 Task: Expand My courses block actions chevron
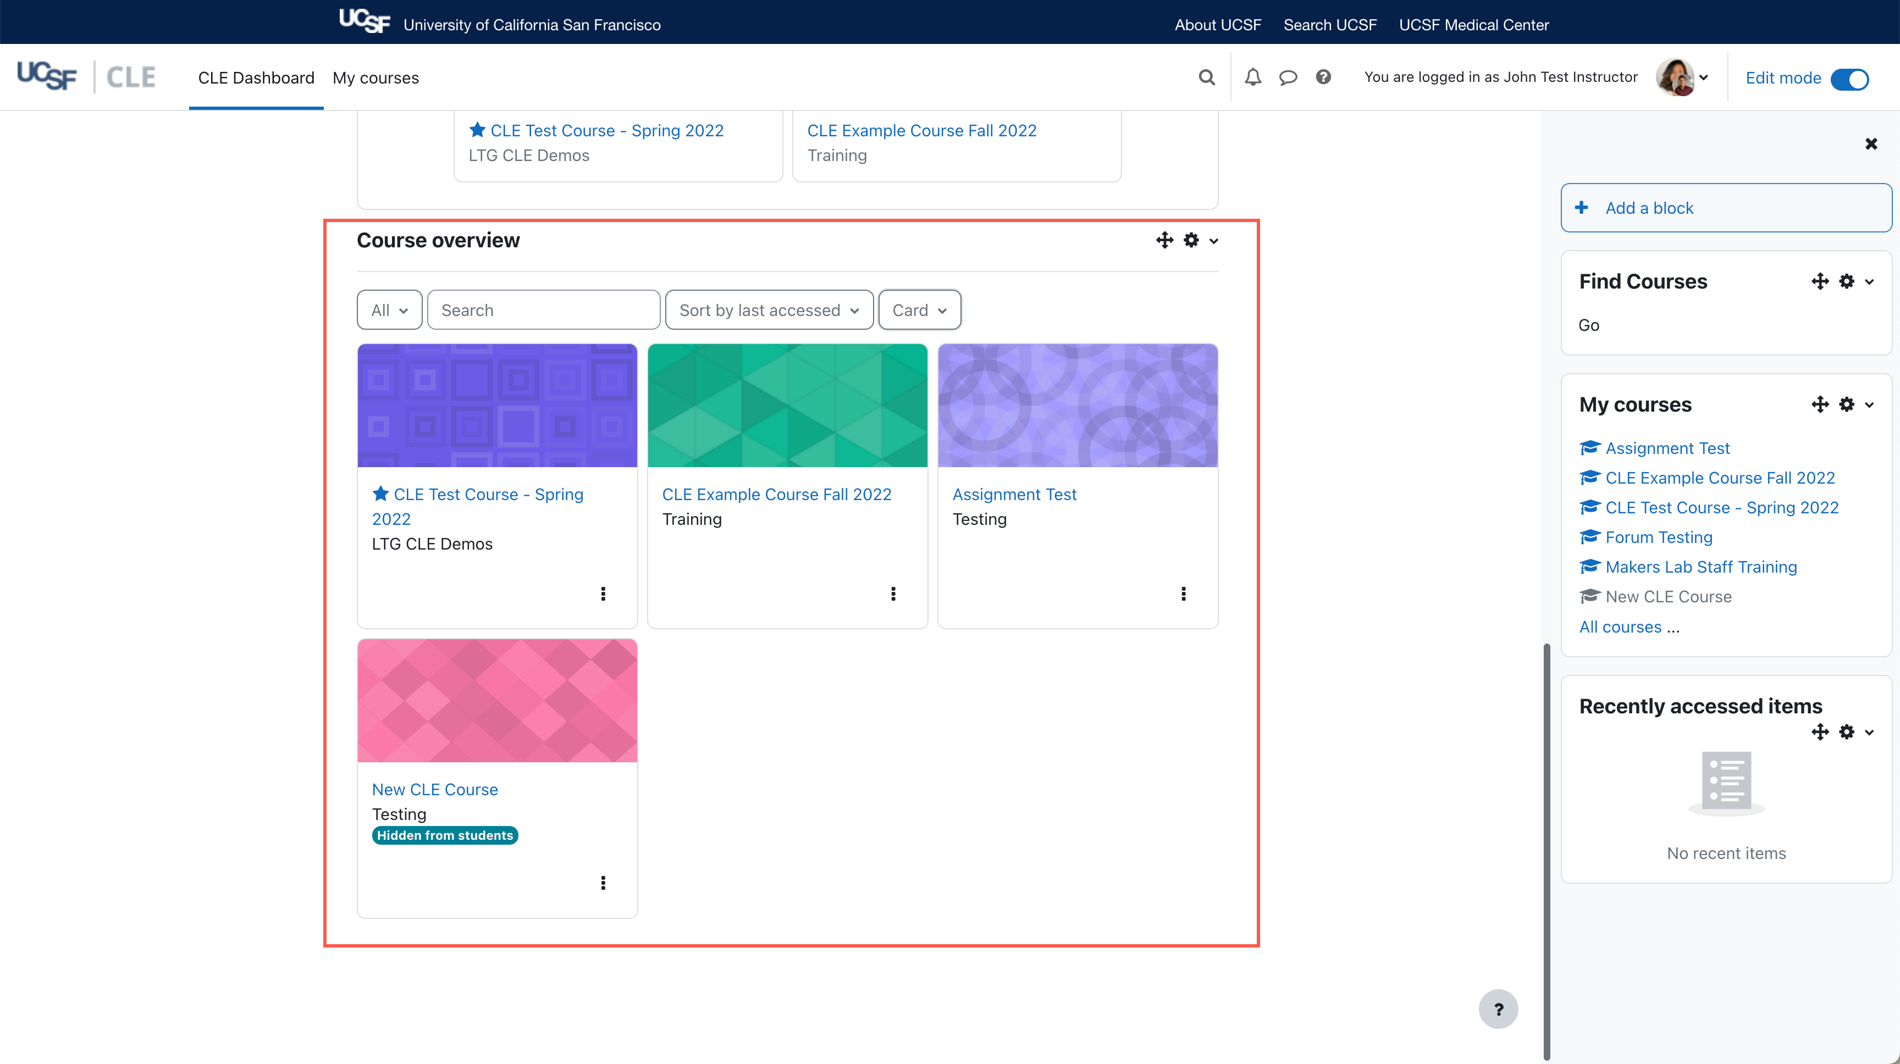click(1870, 405)
